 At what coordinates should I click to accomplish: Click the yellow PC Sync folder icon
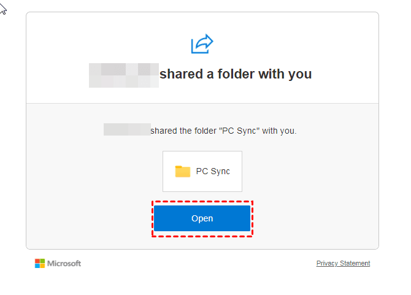point(183,171)
